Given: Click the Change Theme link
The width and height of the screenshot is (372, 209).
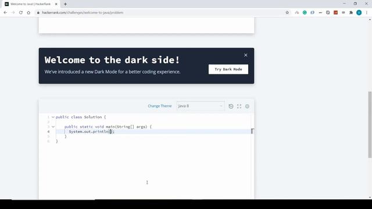Looking at the screenshot, I should pos(160,106).
